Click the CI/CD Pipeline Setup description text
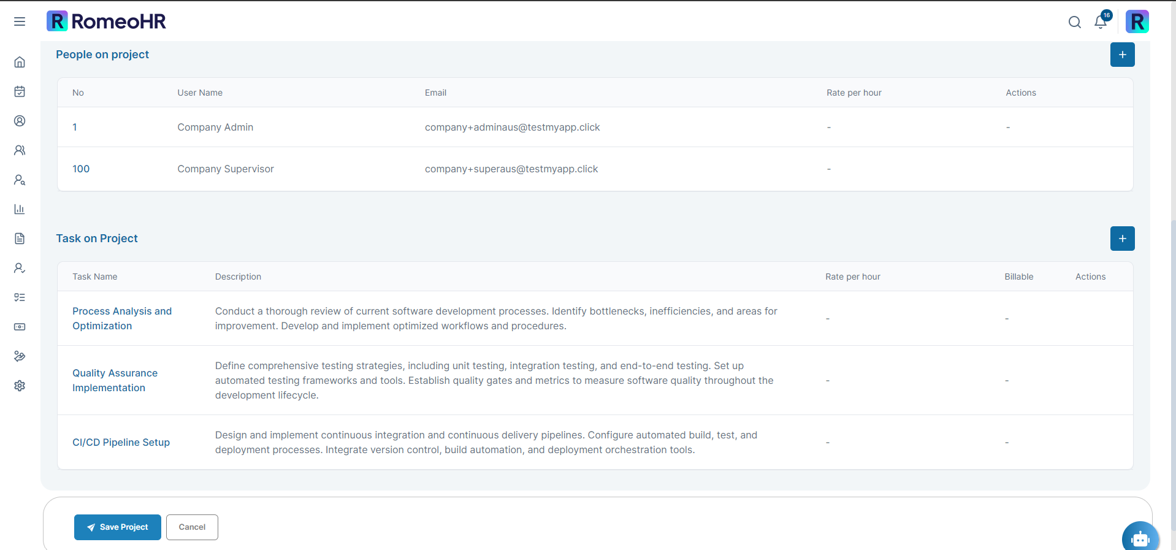The width and height of the screenshot is (1176, 550). pyautogui.click(x=486, y=442)
